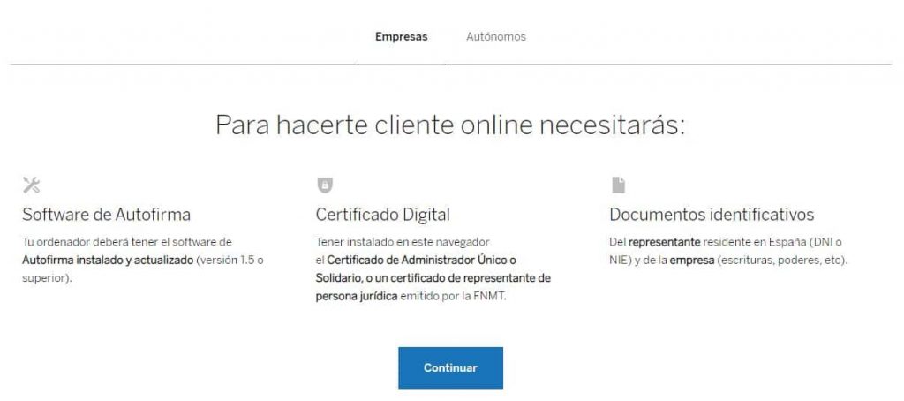
Task: Select the Documentos identificativos heading
Action: pos(712,215)
